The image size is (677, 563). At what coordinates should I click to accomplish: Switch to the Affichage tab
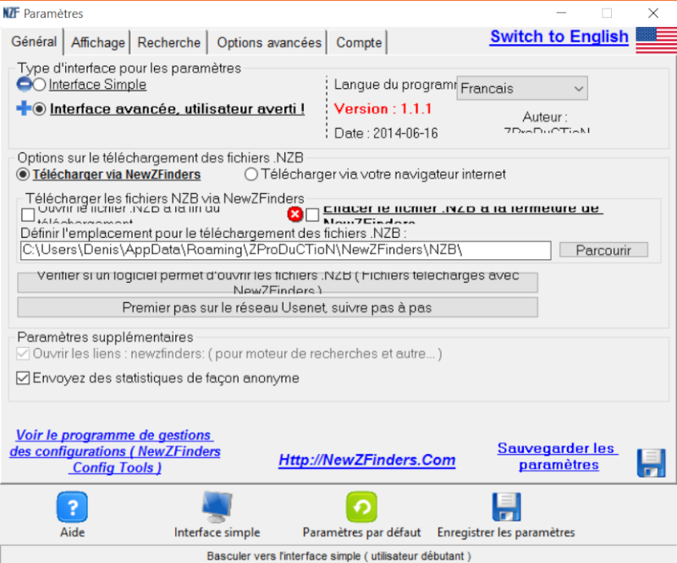(98, 43)
